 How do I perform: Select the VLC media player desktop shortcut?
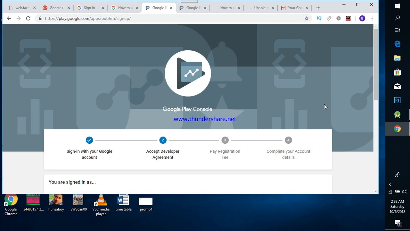pyautogui.click(x=101, y=205)
